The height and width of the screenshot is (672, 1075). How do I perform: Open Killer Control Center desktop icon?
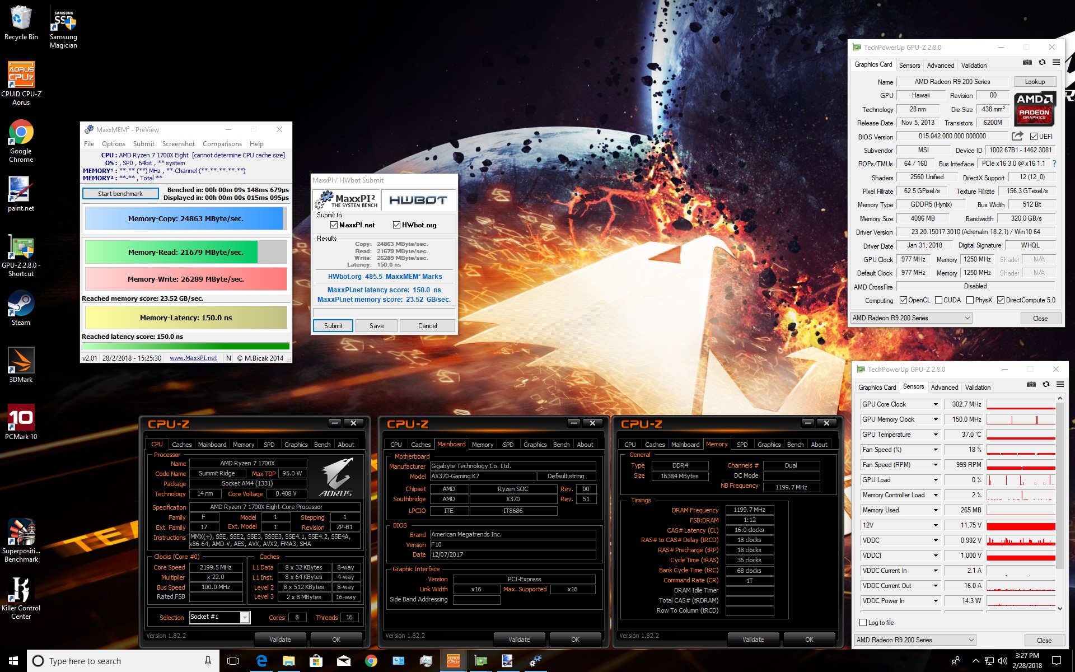(21, 597)
